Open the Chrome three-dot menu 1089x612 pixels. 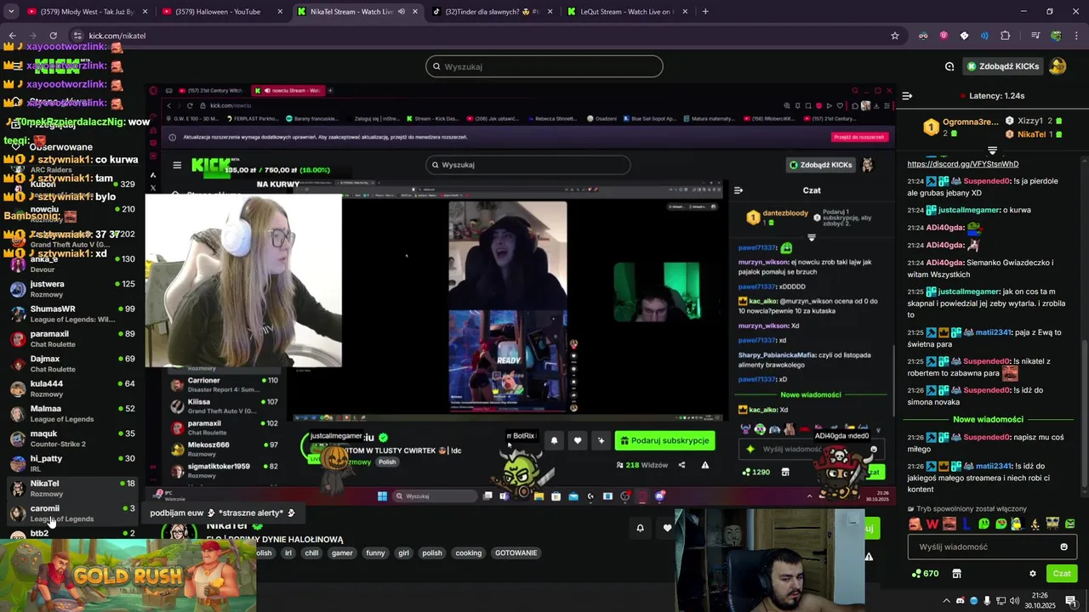click(1076, 36)
